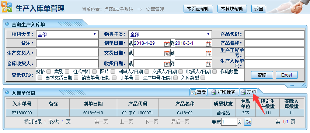Open 本模块帮助 module help
The width and height of the screenshot is (310, 133).
click(x=232, y=9)
